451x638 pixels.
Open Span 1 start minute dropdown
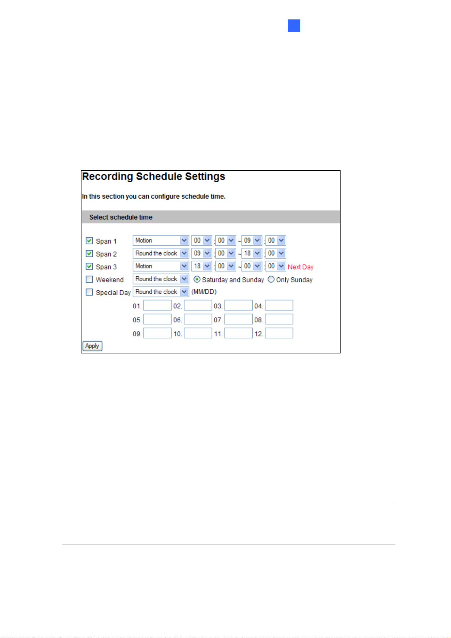click(226, 240)
